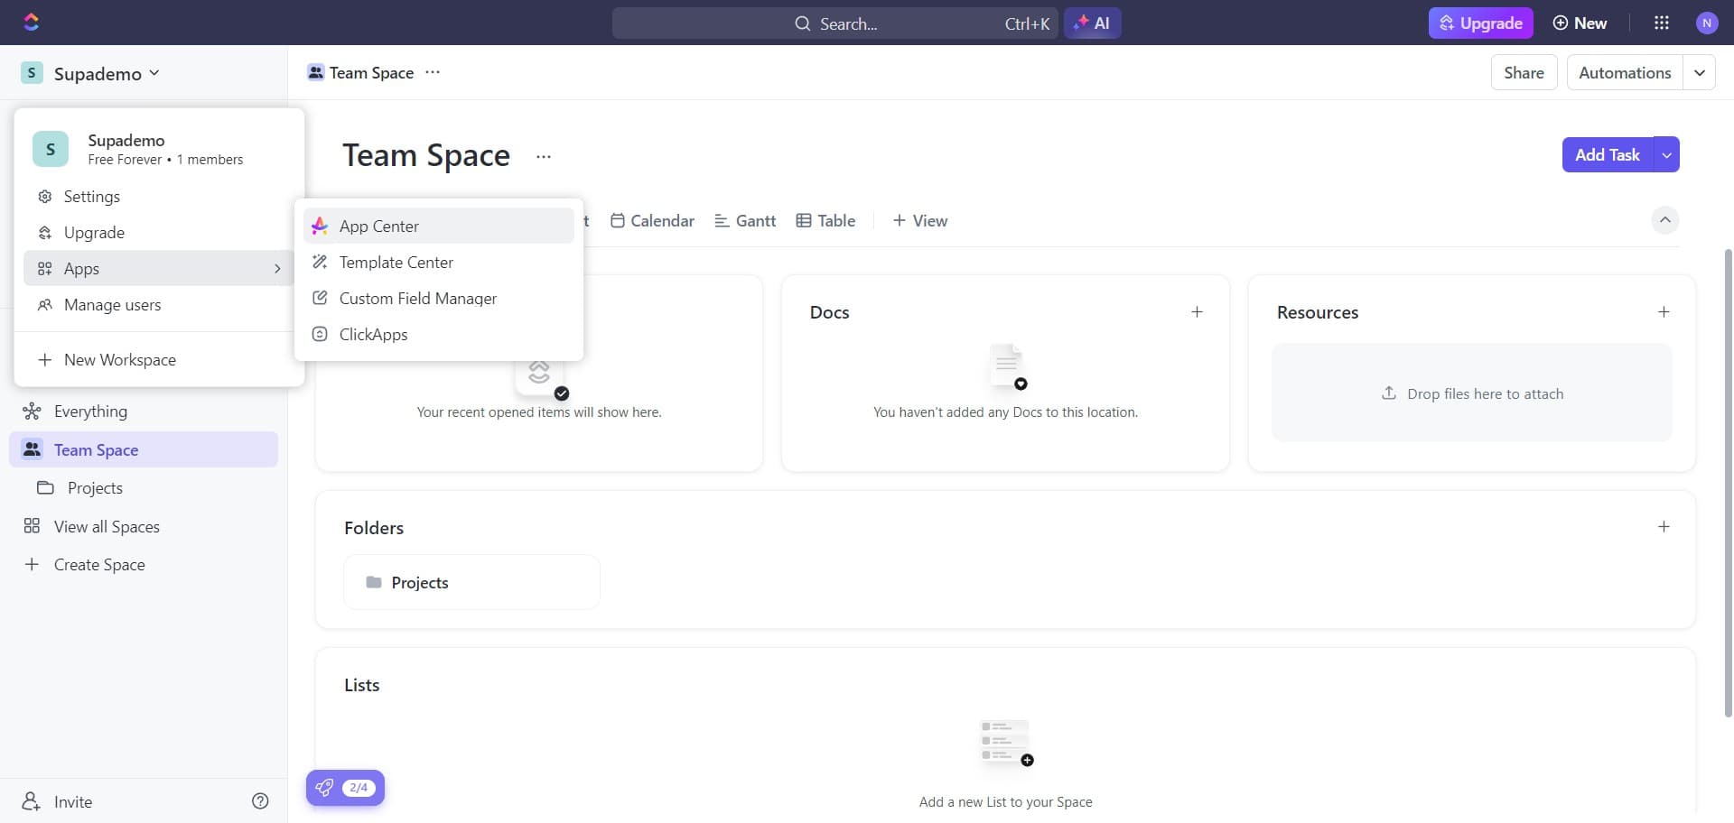Click the purple Upgrade button
This screenshot has height=823, width=1734.
pyautogui.click(x=1479, y=23)
